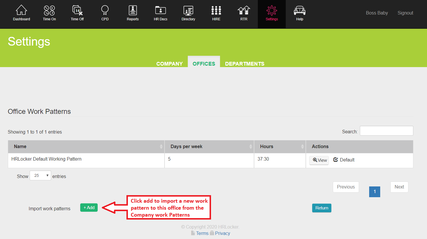Image resolution: width=427 pixels, height=239 pixels.
Task: Open the Reports icon
Action: pos(133,10)
